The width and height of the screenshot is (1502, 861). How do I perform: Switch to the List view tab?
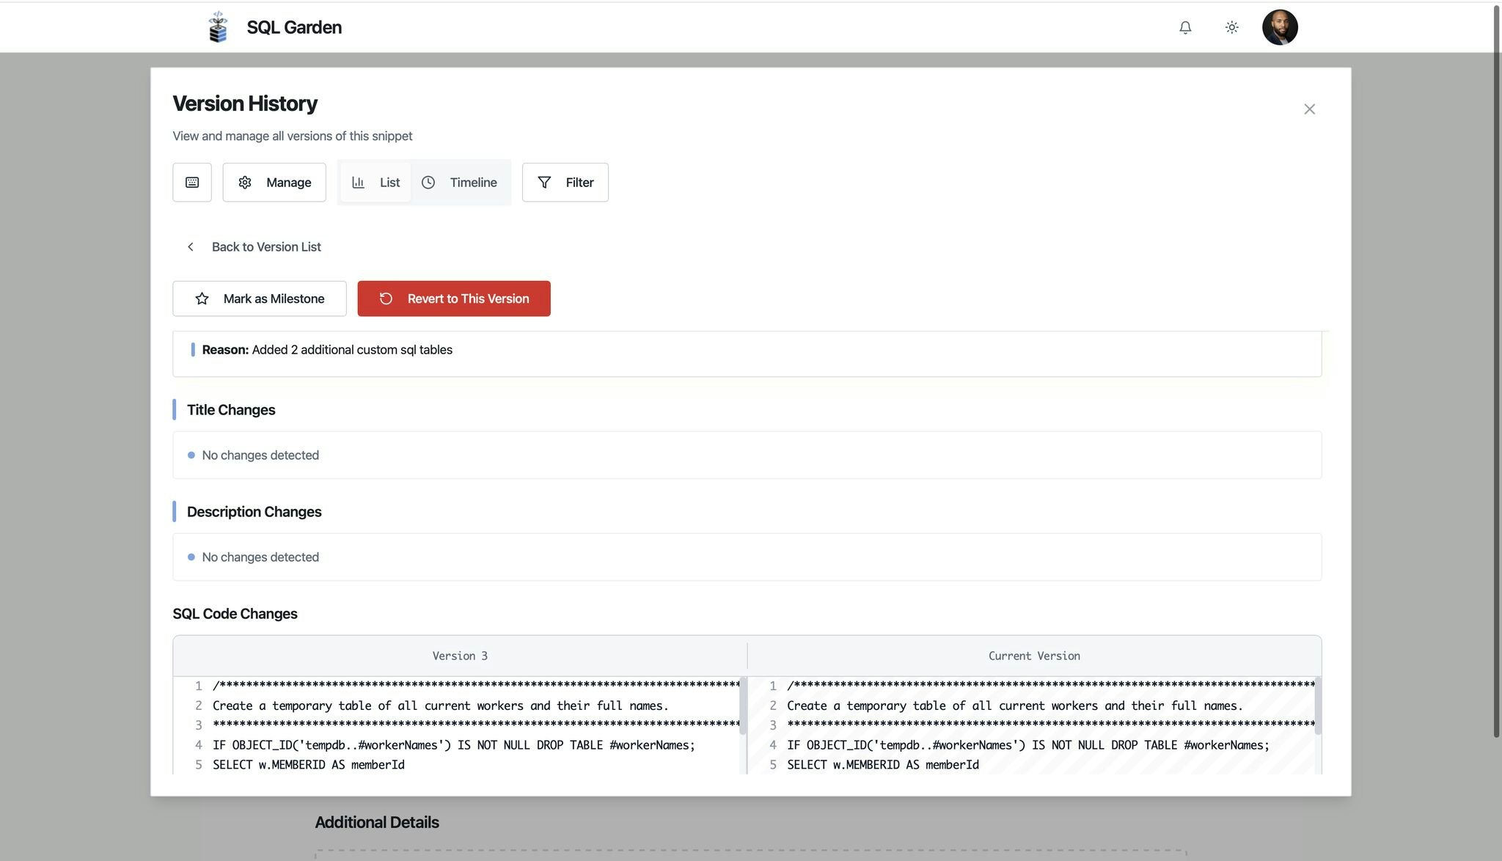click(x=375, y=183)
